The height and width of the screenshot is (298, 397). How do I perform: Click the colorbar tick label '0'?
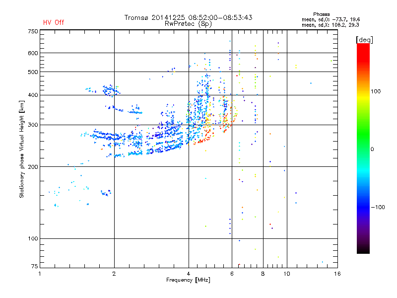[372, 149]
